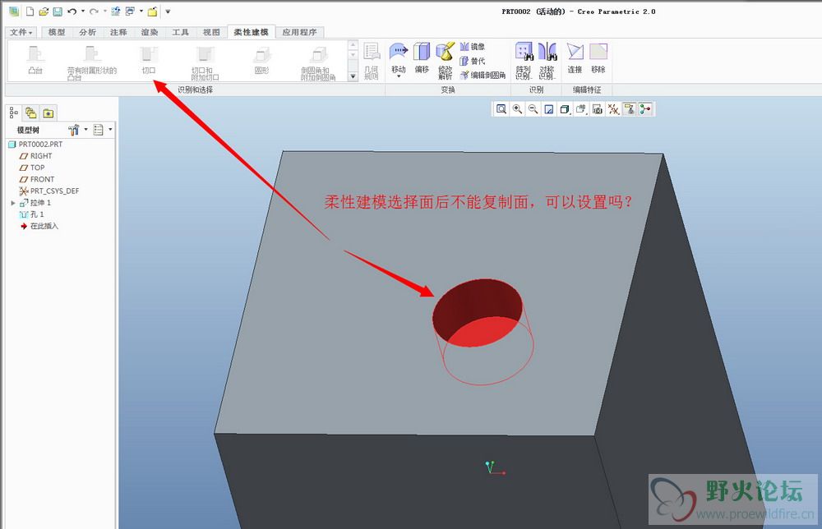Open the display style dropdown icon

tap(565, 109)
